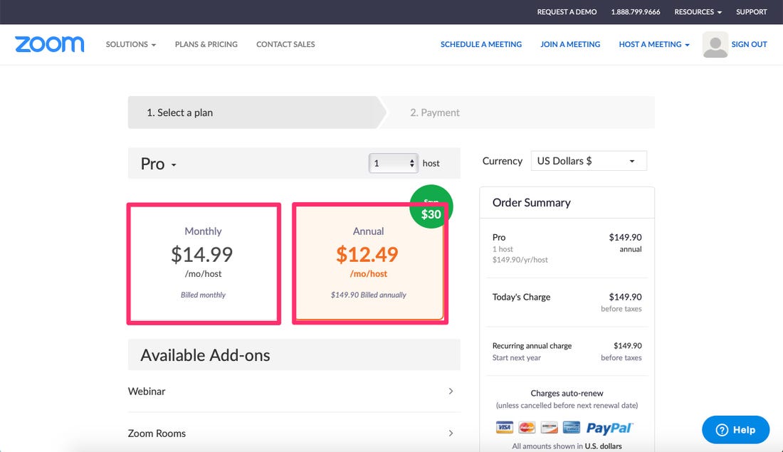Open Contact Sales page
The image size is (783, 452).
click(x=285, y=44)
